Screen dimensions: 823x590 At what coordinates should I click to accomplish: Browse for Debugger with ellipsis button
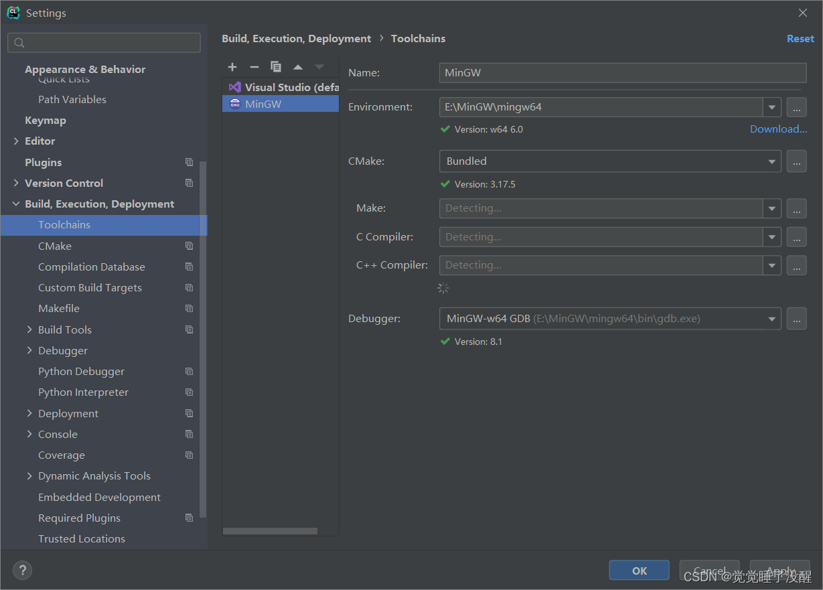click(796, 319)
